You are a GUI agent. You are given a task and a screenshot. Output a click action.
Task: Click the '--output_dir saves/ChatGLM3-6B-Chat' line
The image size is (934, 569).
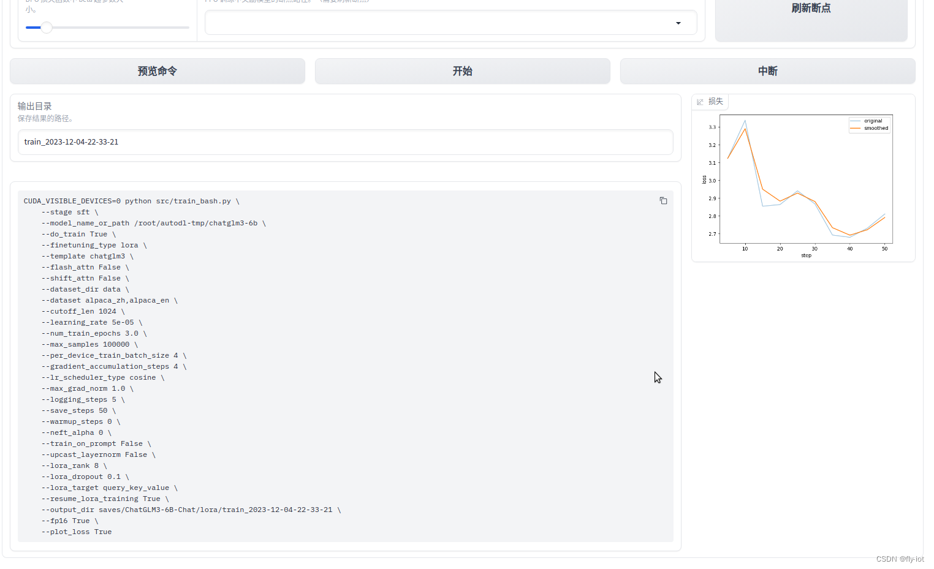[191, 510]
